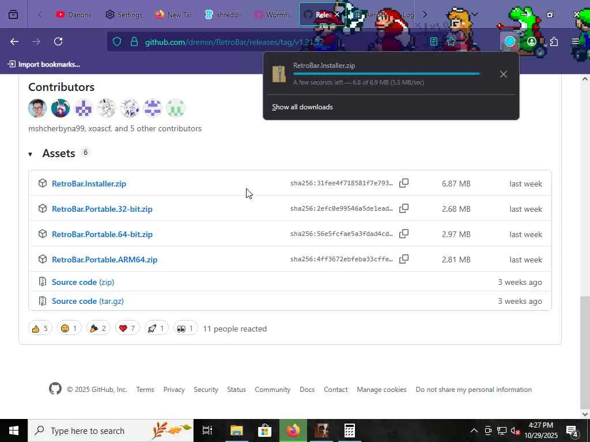Viewport: 590px width, 442px height.
Task: Show hidden system tray icons
Action: coord(474,430)
